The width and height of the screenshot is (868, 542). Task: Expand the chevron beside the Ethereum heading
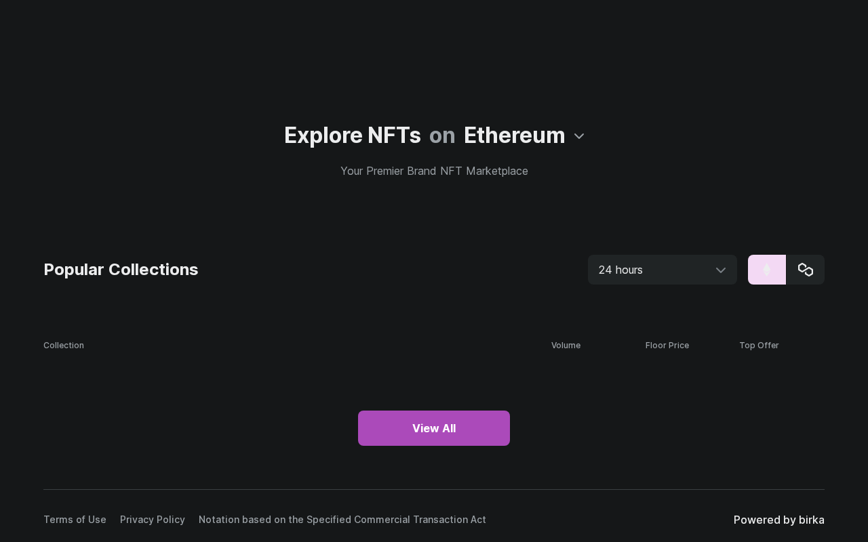(579, 136)
